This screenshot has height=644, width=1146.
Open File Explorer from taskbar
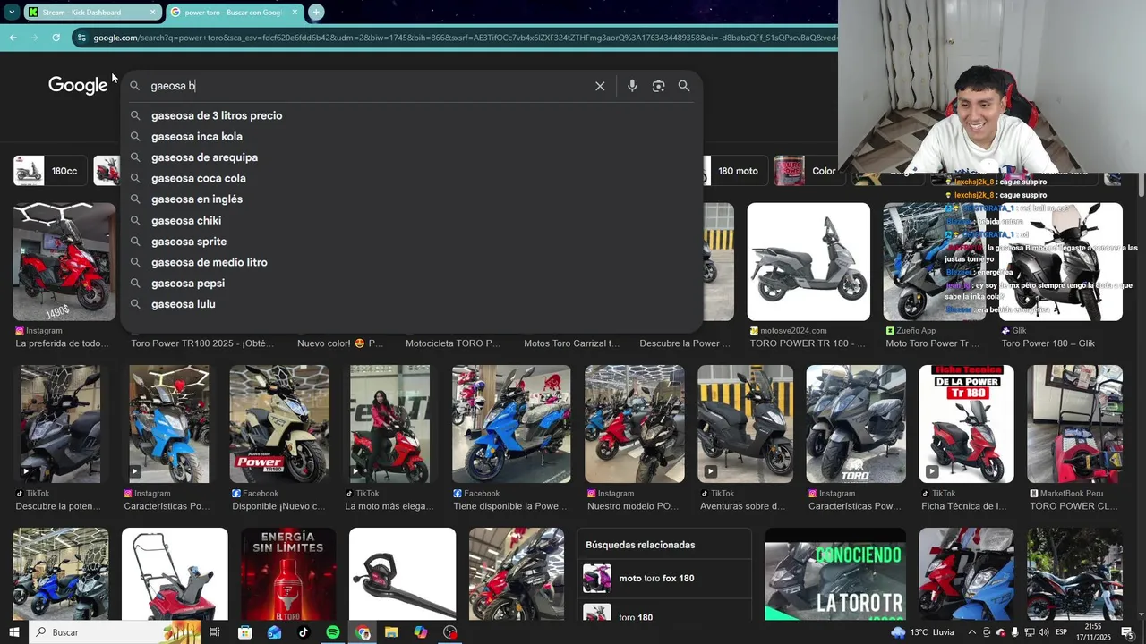coord(391,632)
